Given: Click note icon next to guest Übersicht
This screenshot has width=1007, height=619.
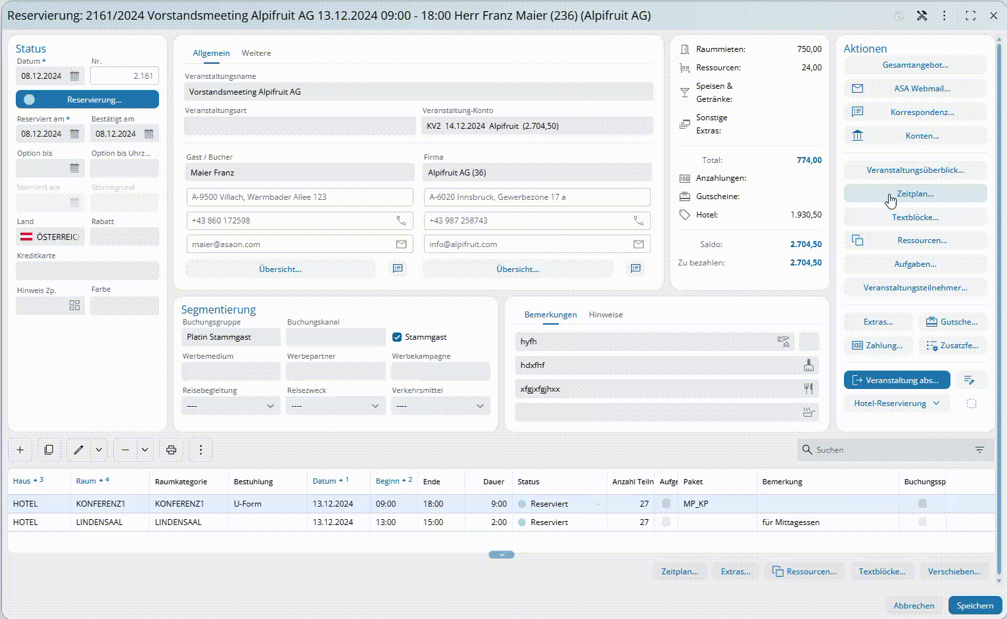Looking at the screenshot, I should (398, 269).
